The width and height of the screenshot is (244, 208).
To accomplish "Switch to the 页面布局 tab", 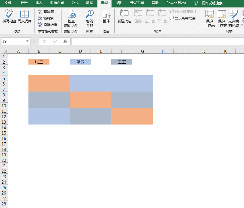I will tap(57, 3).
